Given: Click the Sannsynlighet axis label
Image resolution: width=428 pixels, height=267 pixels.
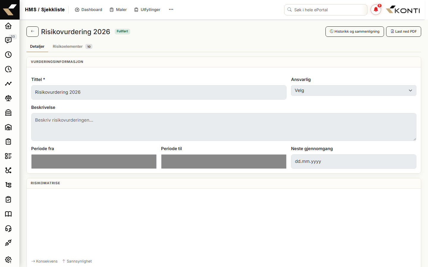Looking at the screenshot, I should point(77,261).
